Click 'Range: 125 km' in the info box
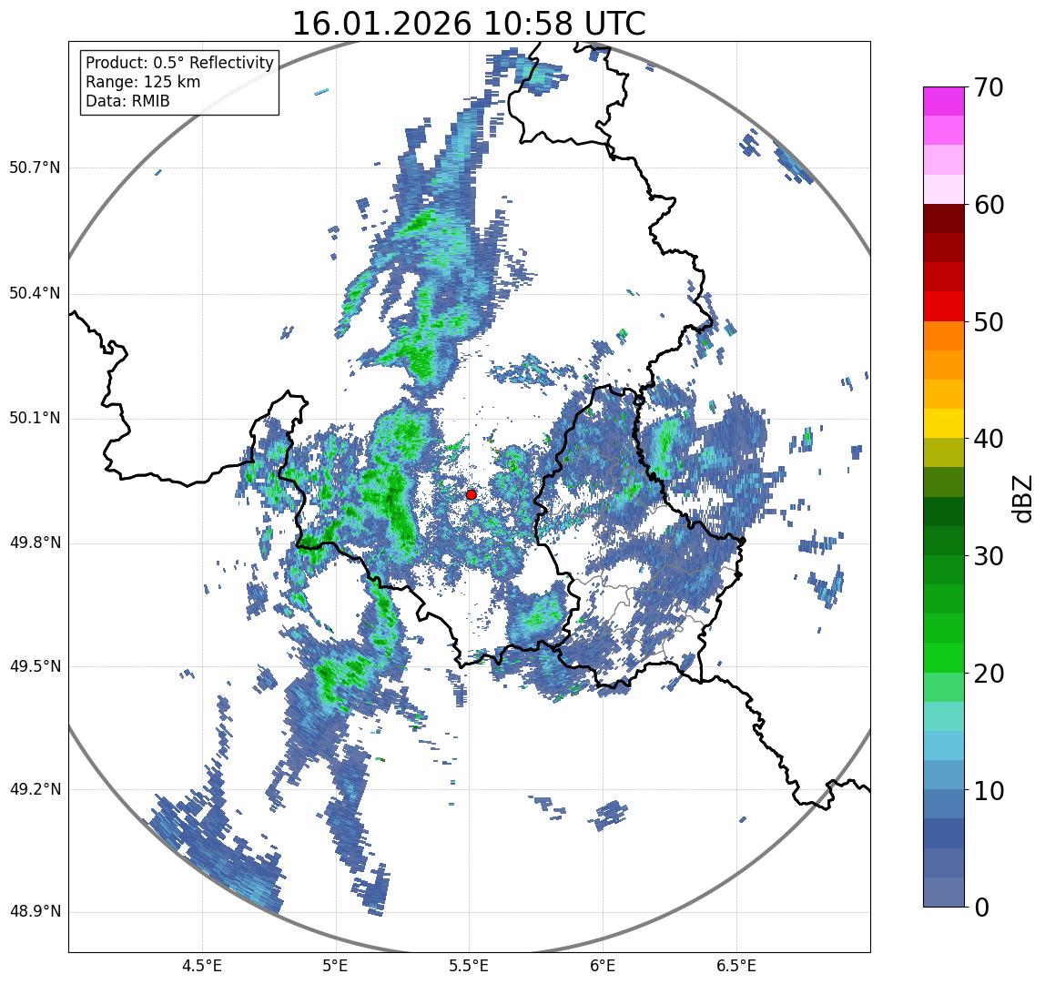Image resolution: width=1045 pixels, height=984 pixels. (143, 82)
